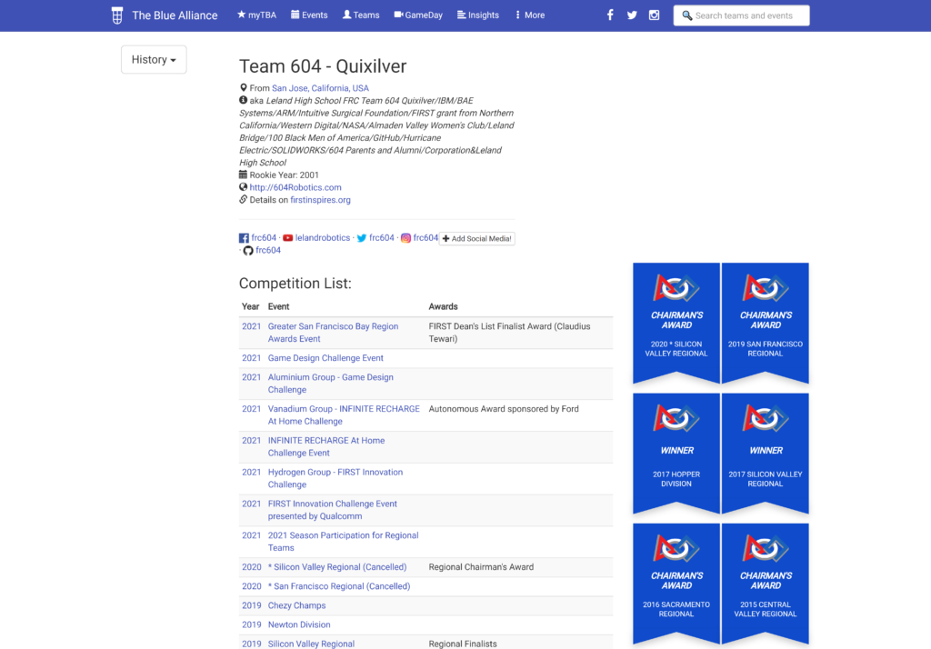Visit the http://604Robotics.com website link

(x=295, y=187)
